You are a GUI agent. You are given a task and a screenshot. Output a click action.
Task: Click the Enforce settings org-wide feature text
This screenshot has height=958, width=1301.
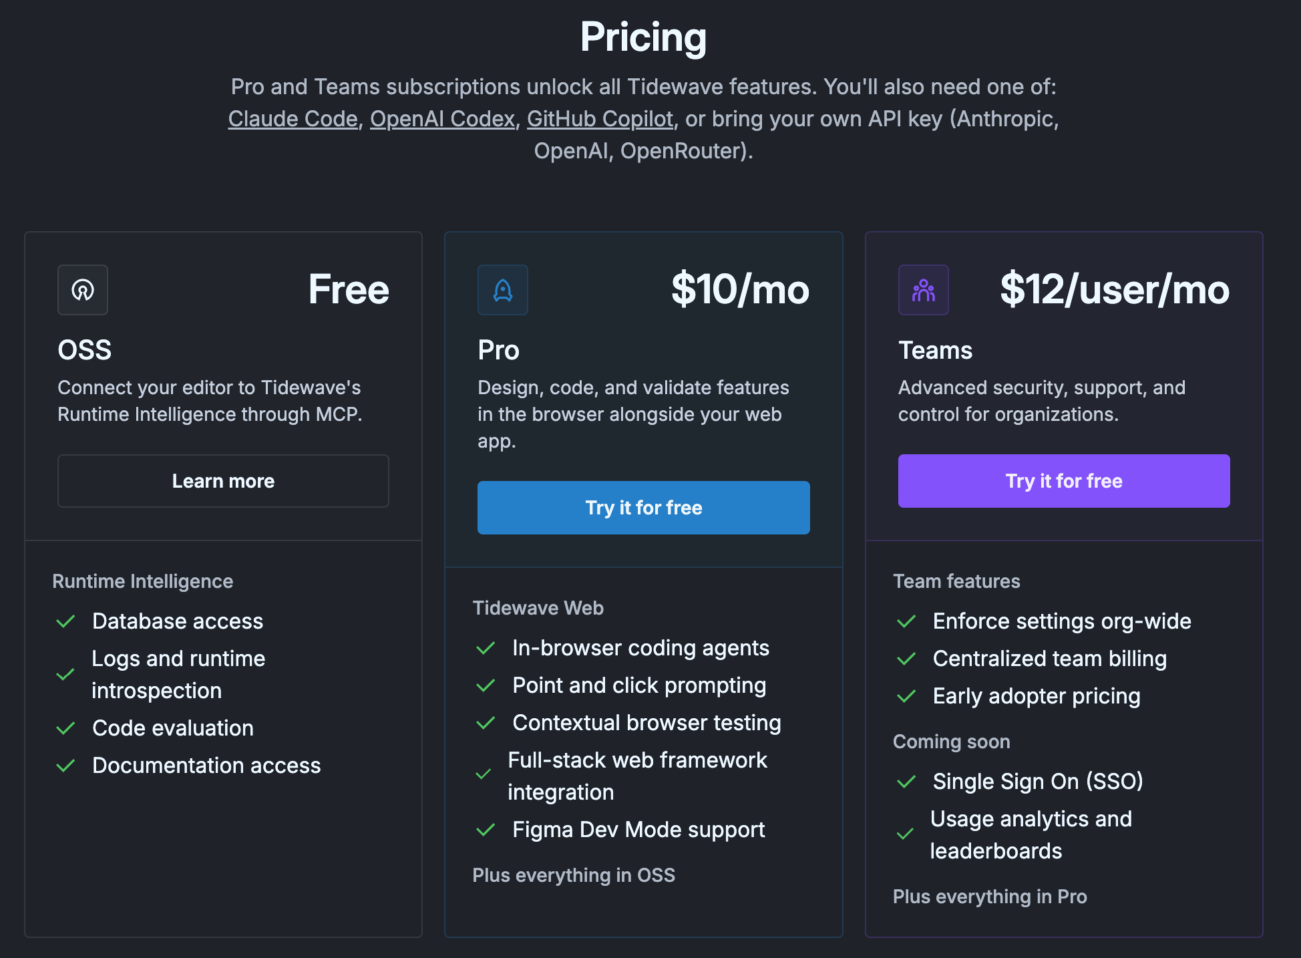(1061, 621)
